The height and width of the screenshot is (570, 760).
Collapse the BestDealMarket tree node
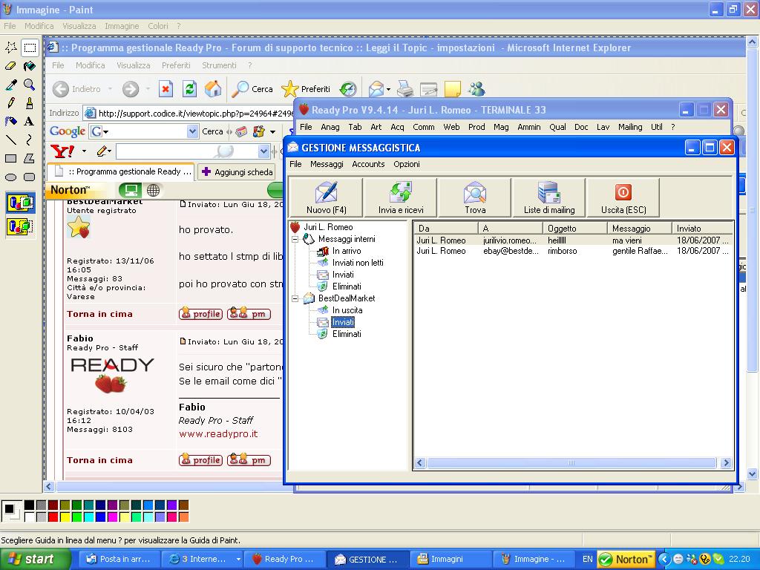295,298
